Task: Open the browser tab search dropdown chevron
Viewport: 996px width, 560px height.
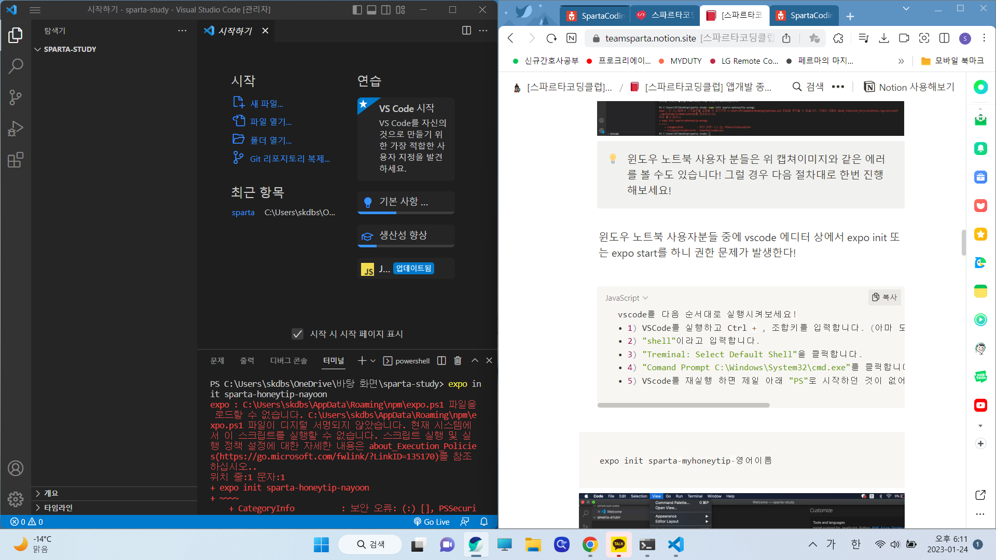Action: pyautogui.click(x=906, y=9)
